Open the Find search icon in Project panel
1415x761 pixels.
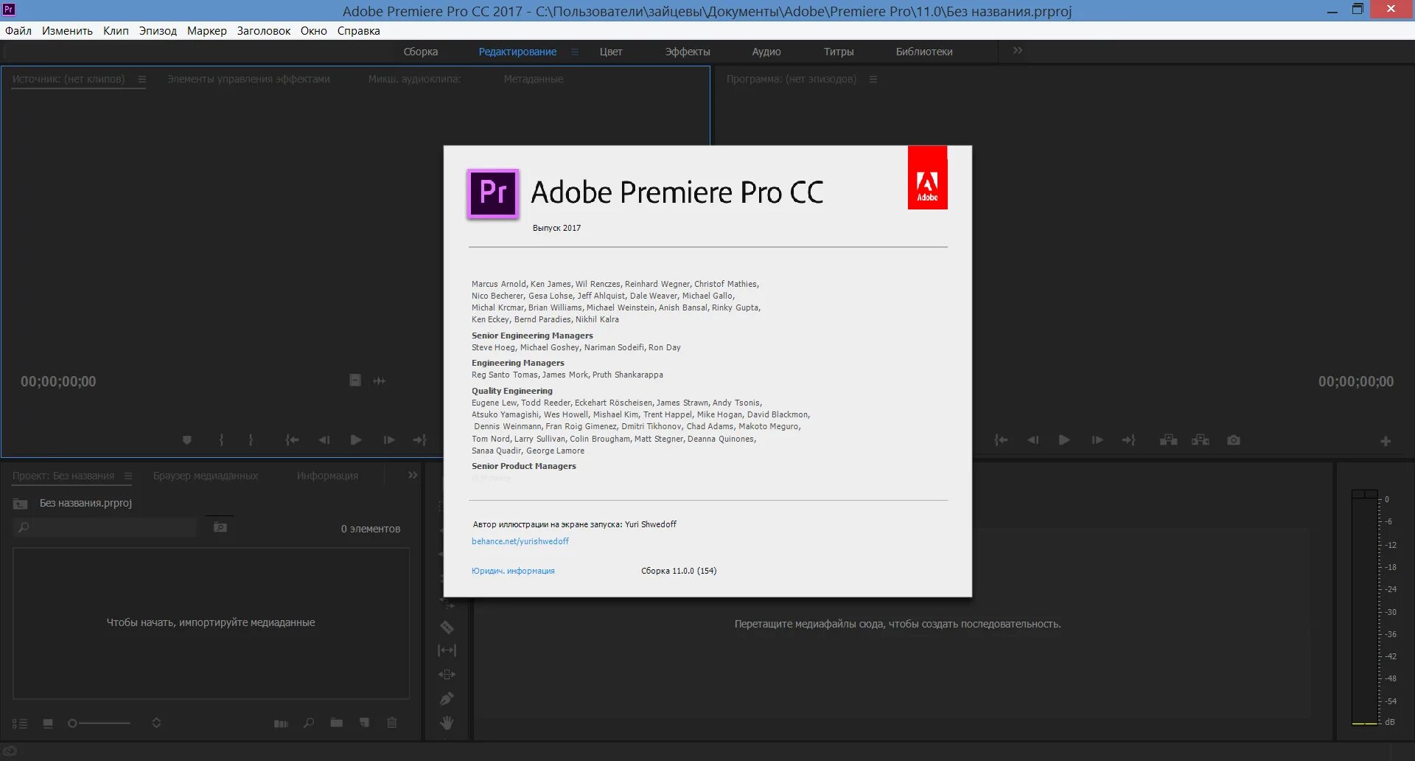click(x=308, y=723)
